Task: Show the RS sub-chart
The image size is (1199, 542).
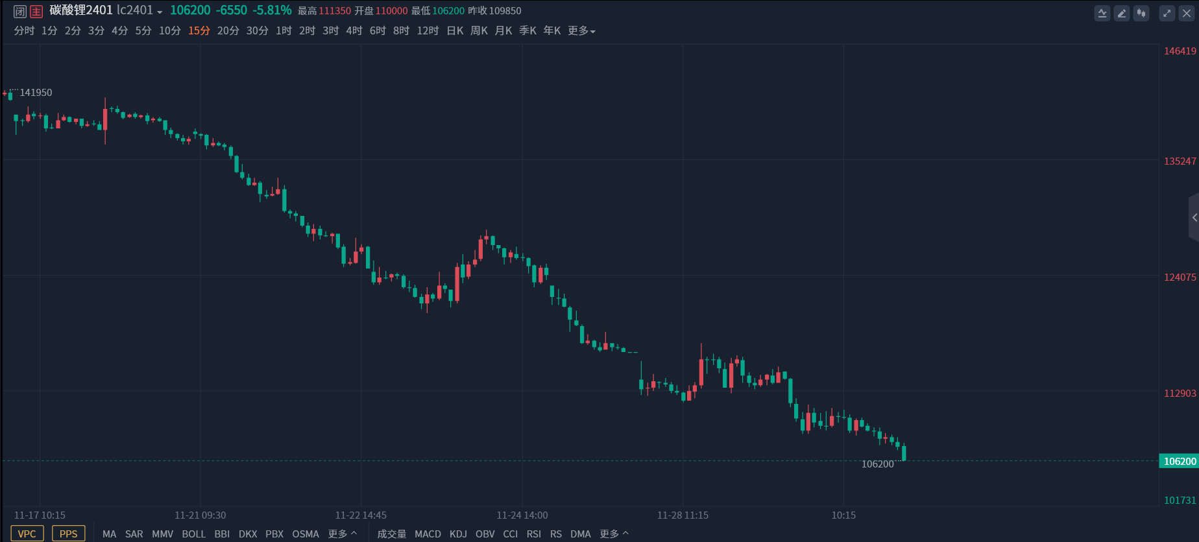Action: (x=556, y=534)
